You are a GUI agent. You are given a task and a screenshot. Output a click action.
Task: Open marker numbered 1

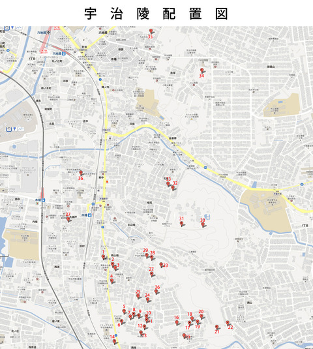click(103, 257)
